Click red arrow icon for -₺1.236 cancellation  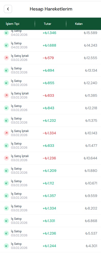click(x=6, y=158)
